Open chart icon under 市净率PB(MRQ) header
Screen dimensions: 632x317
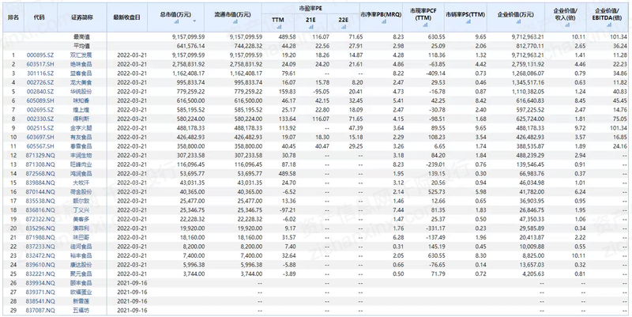tap(383, 22)
